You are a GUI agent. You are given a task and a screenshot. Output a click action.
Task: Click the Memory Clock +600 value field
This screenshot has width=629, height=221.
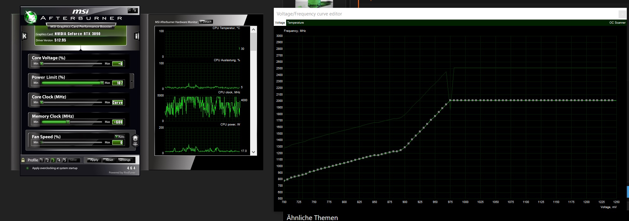click(118, 122)
